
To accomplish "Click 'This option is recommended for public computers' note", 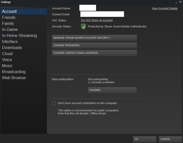I will pos(88,110).
